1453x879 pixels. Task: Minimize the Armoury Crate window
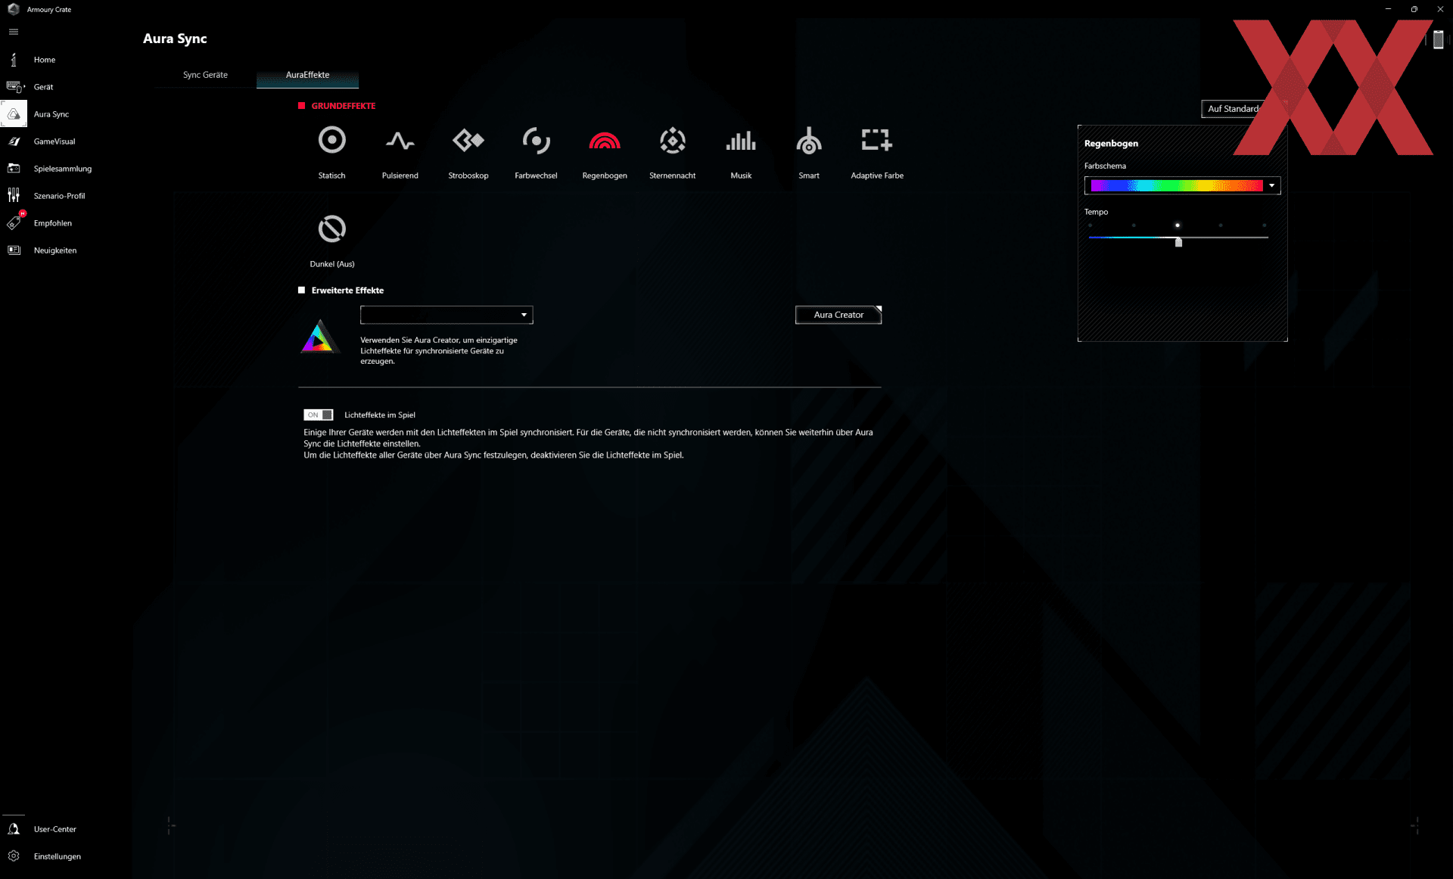[x=1388, y=9]
